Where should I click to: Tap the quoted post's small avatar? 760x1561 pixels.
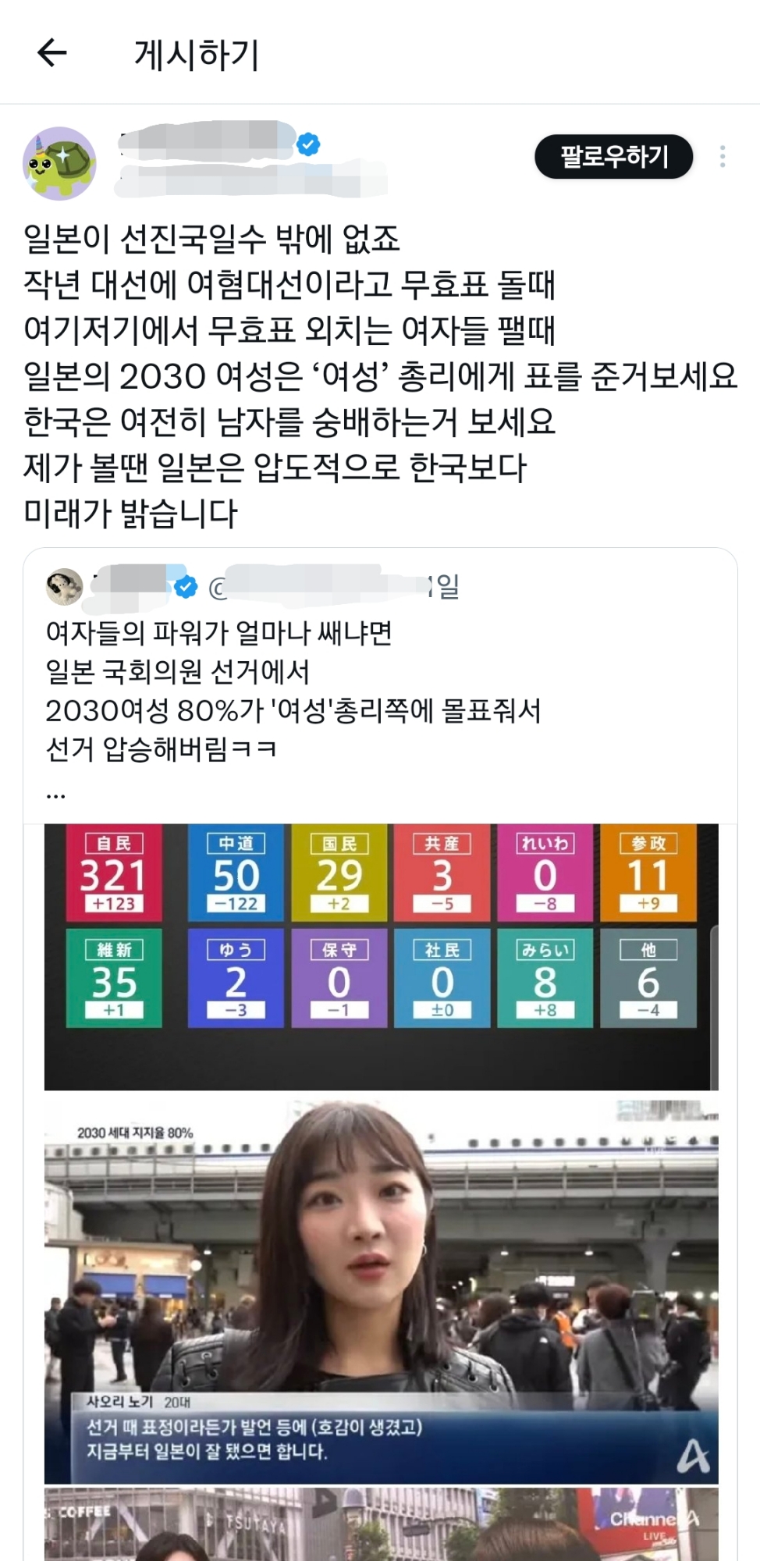click(x=65, y=586)
